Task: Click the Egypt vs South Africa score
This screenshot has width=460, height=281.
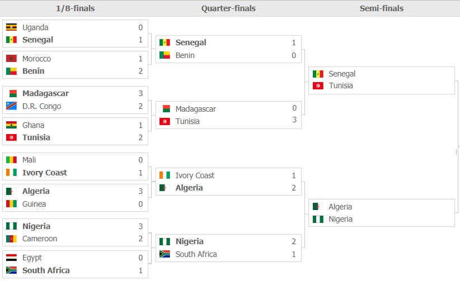Action: coord(140,264)
